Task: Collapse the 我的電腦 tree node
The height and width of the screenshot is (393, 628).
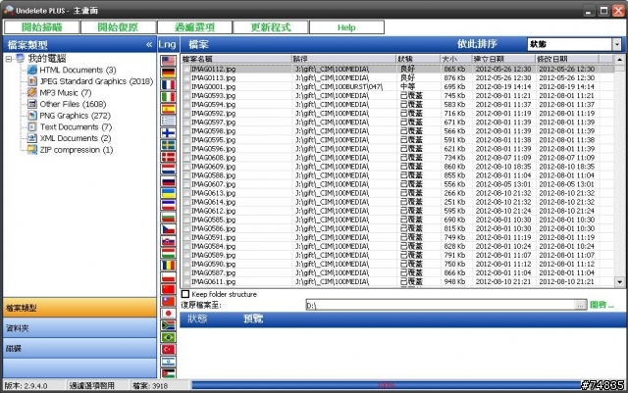Action: point(9,59)
